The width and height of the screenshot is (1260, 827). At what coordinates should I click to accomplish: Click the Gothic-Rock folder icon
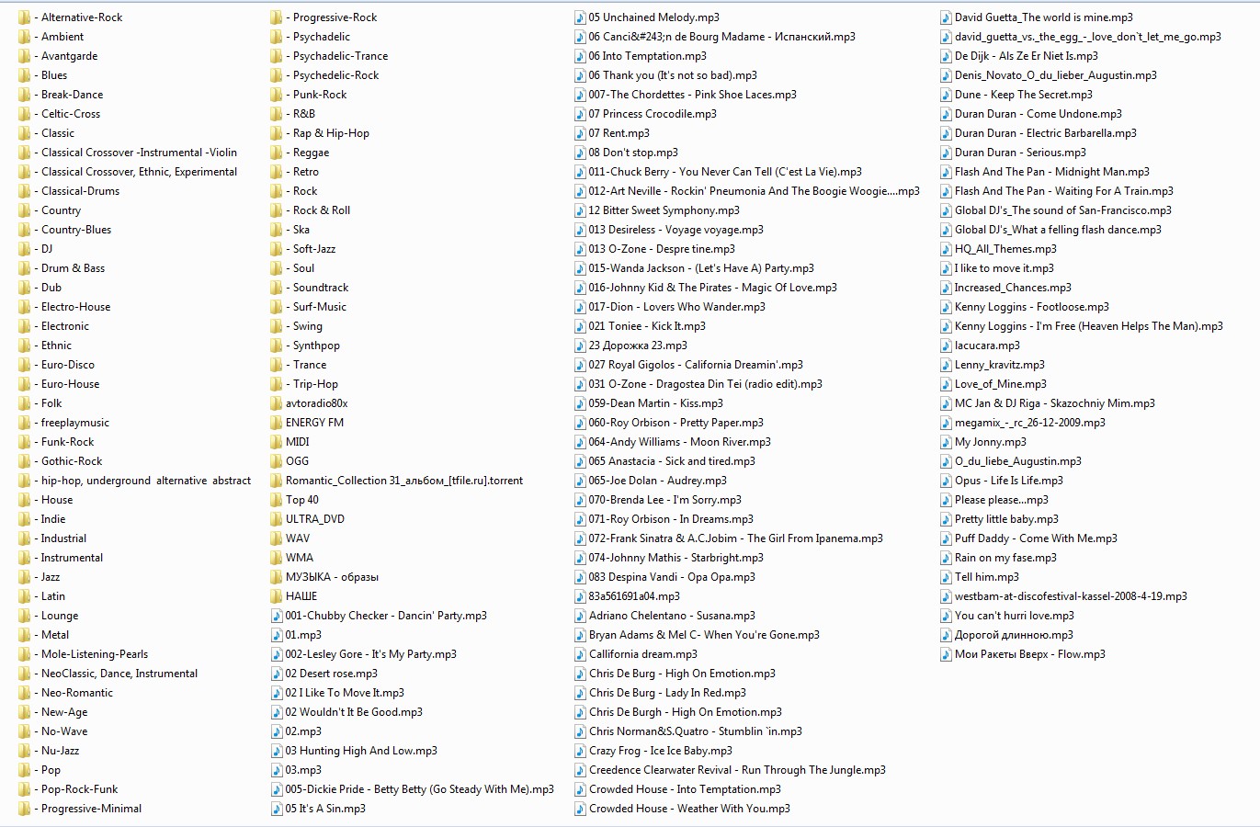click(x=24, y=461)
